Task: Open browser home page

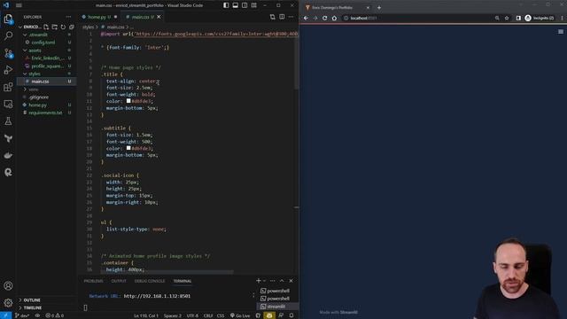Action: 334,18
